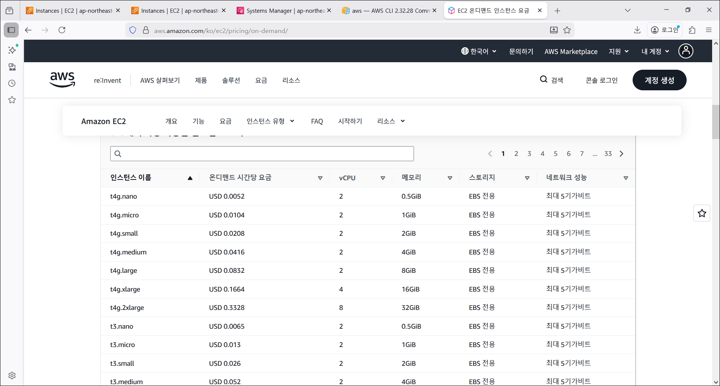The width and height of the screenshot is (720, 386).
Task: Reload the EC2 pricing page
Action: (62, 30)
